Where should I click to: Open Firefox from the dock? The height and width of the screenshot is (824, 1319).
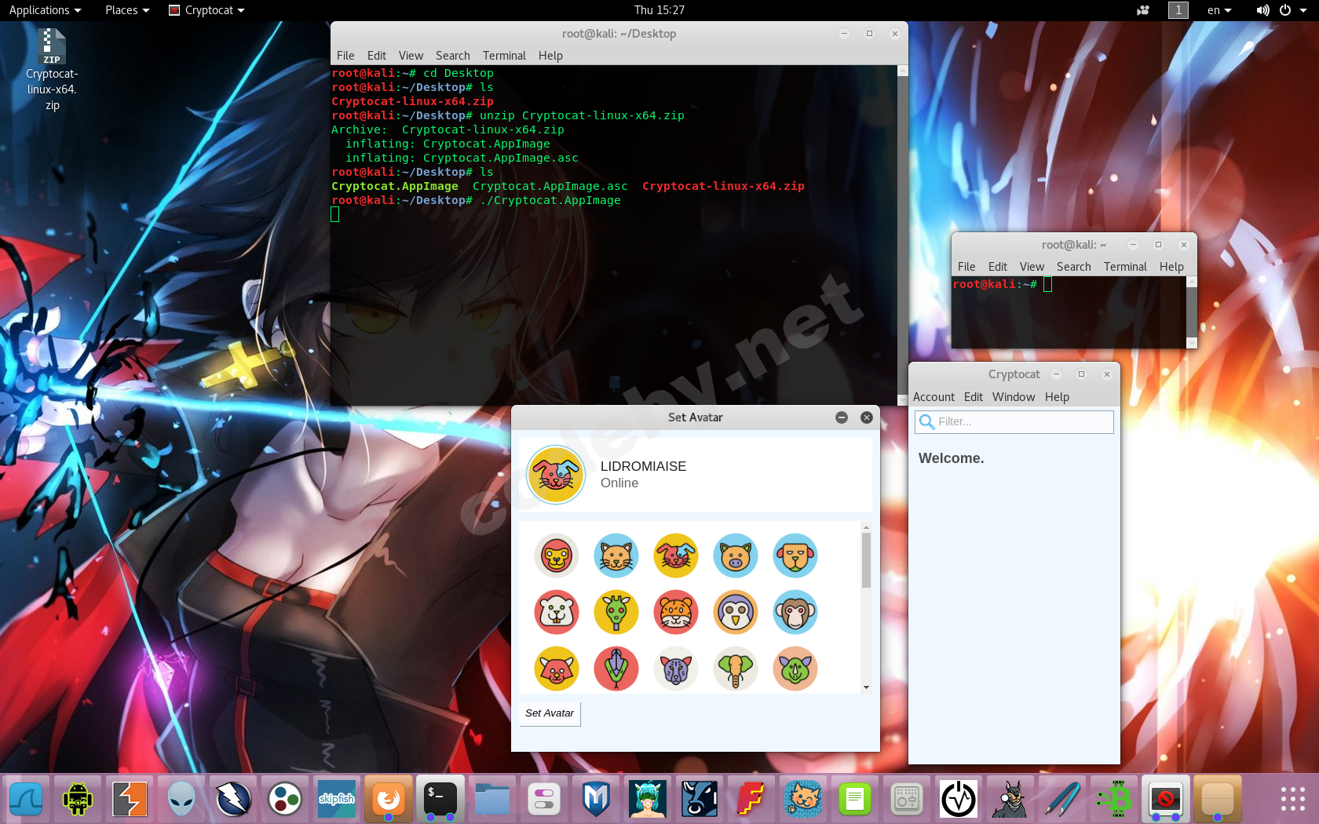[389, 800]
